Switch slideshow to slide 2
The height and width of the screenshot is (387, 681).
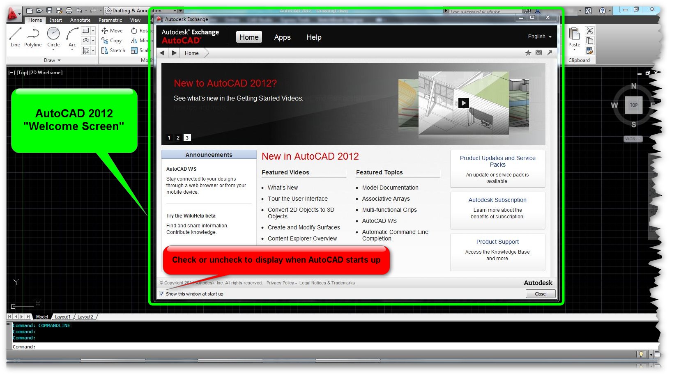[x=178, y=138]
